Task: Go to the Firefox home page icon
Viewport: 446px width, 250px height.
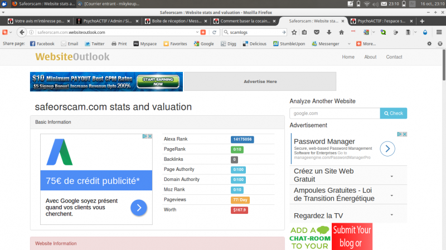Action: (x=342, y=32)
